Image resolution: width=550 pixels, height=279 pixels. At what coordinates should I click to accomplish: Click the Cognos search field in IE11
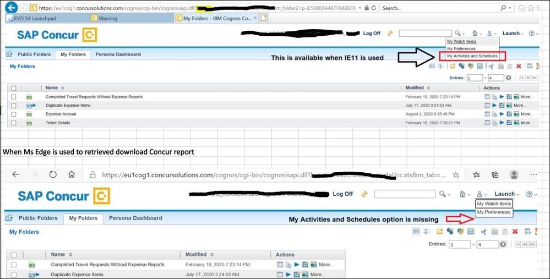point(425,34)
